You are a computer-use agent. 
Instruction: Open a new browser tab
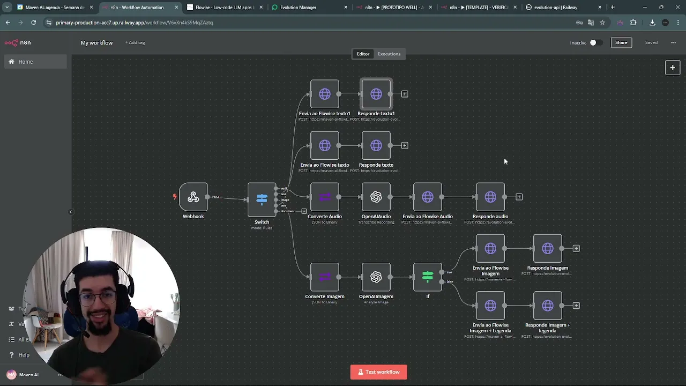coord(613,8)
